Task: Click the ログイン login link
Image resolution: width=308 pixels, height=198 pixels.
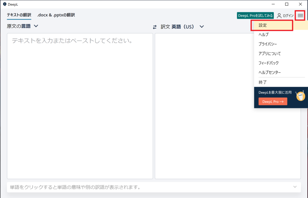Action: (288, 16)
